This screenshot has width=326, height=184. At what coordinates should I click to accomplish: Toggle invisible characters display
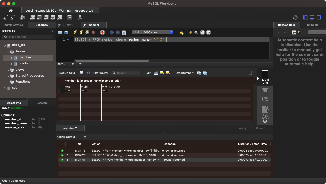pyautogui.click(x=202, y=32)
